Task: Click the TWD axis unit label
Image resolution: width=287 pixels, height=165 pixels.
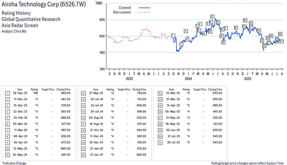Action: point(99,3)
